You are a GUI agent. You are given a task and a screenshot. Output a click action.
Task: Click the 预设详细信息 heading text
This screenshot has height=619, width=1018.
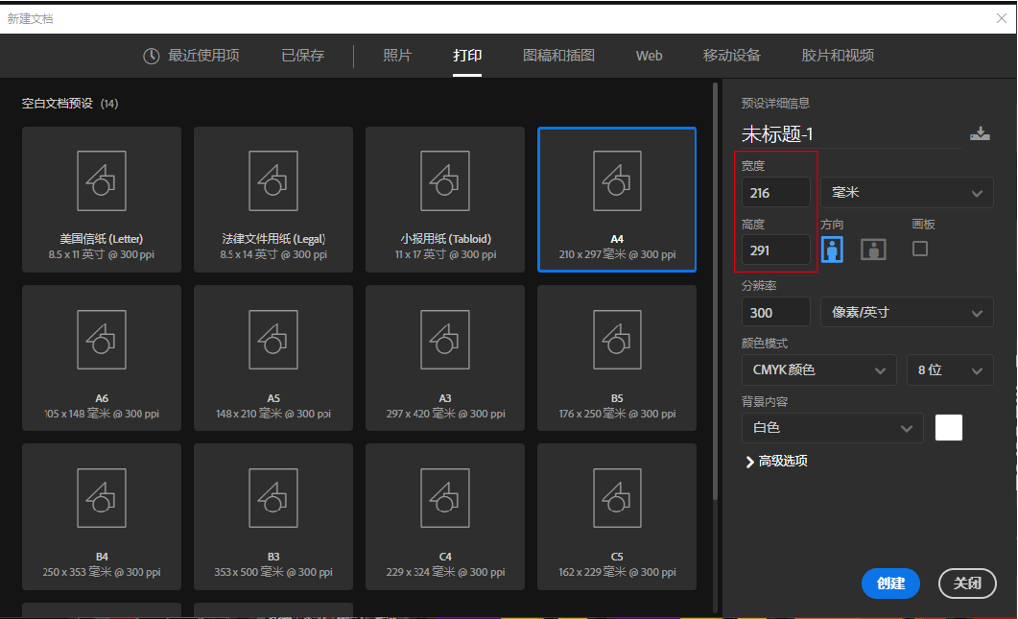click(775, 104)
